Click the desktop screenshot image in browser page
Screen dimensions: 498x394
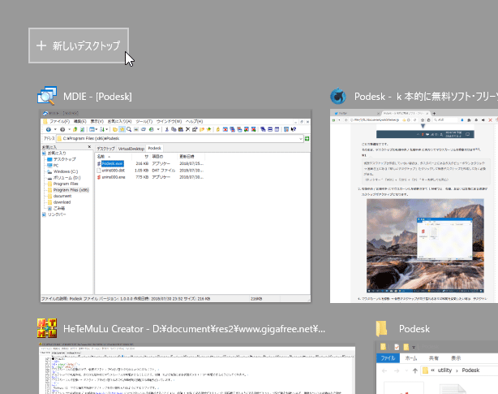(425, 245)
